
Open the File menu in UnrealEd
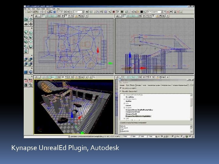point(25,9)
